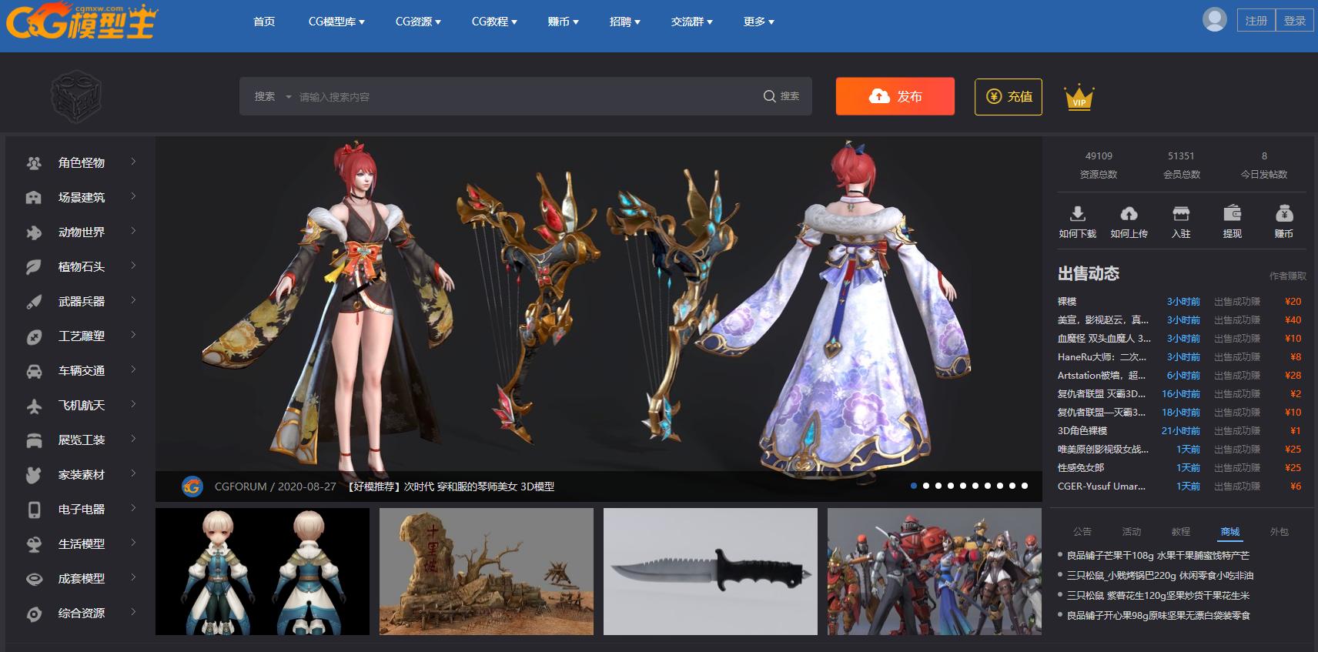Open the 交流群 dropdown menu

[x=691, y=22]
